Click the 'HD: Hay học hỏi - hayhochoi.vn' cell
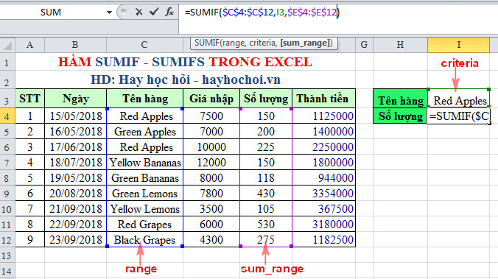Image resolution: width=498 pixels, height=279 pixels. (x=186, y=80)
